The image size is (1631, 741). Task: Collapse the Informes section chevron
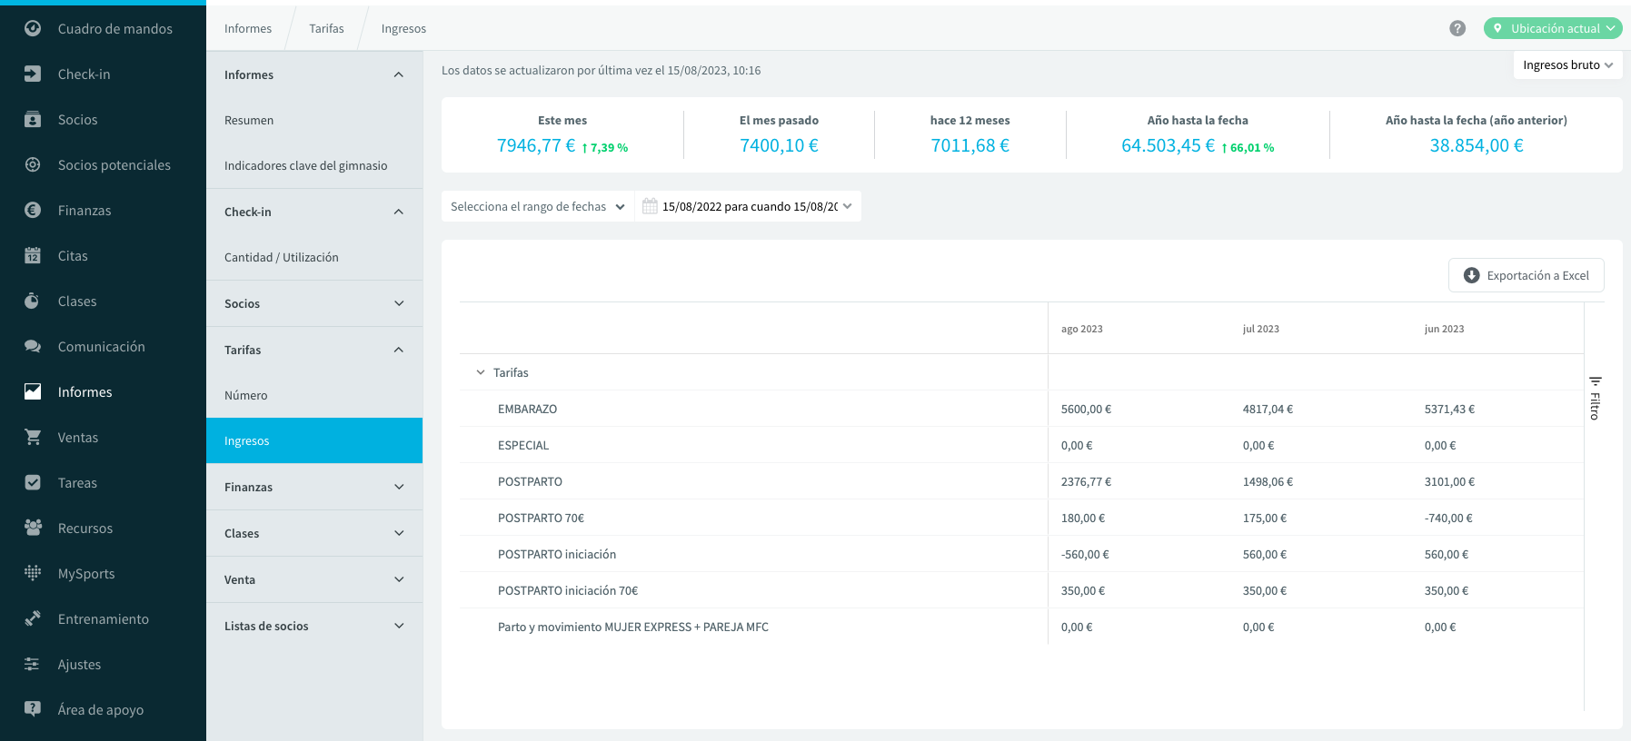[x=399, y=74]
